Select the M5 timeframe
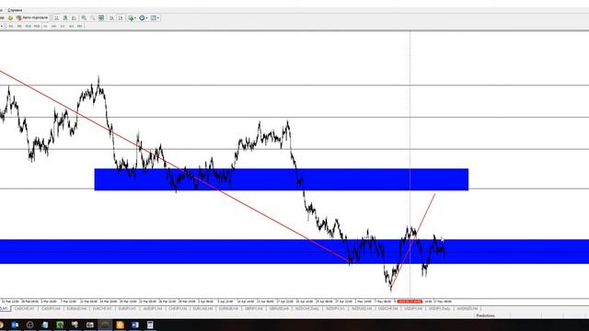Screen dimensions: 589x331 tap(19, 27)
